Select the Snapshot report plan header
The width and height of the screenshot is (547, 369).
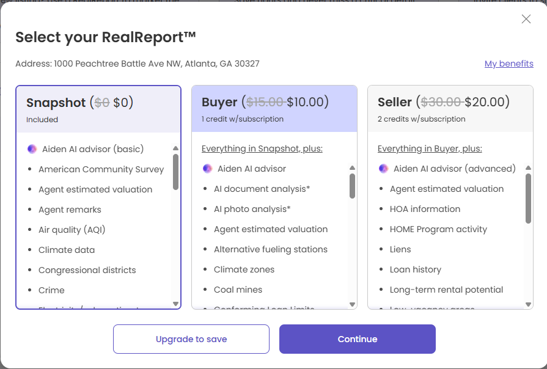coord(98,109)
